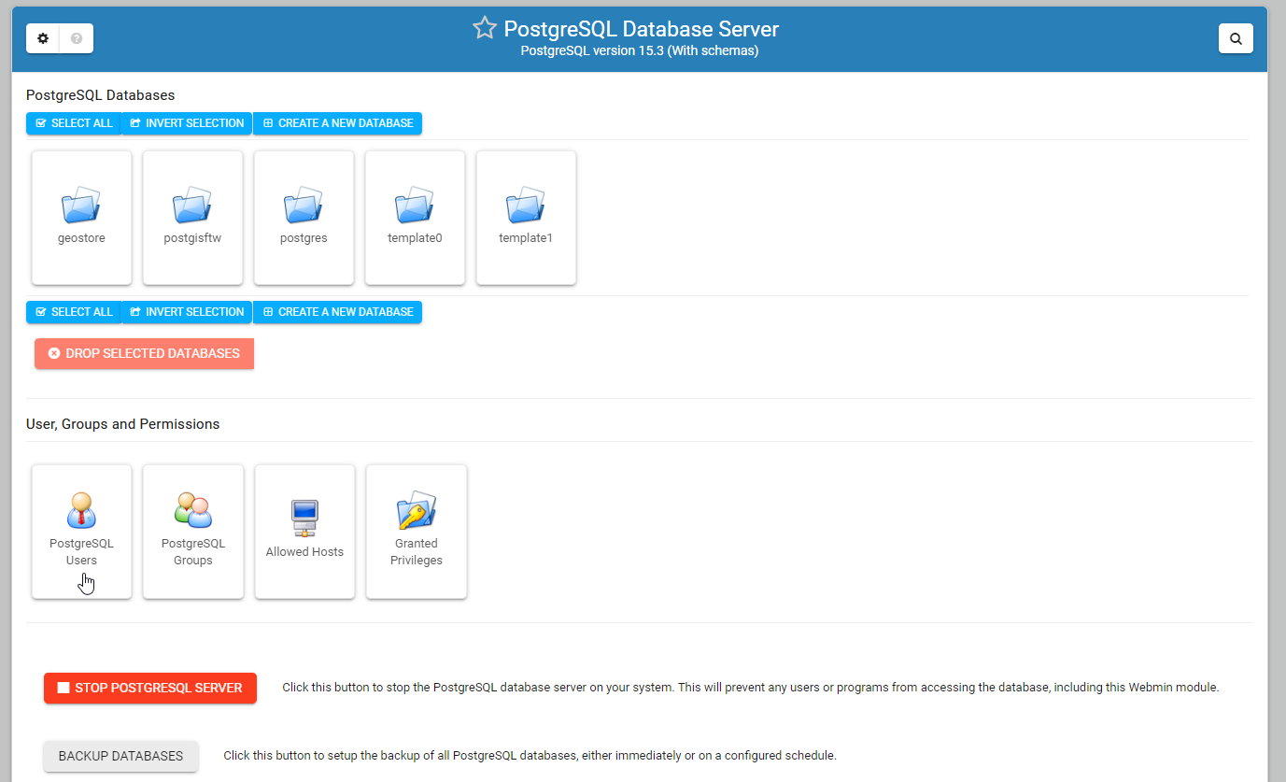The image size is (1286, 782).
Task: Open PostgreSQL Groups icon
Action: click(193, 512)
